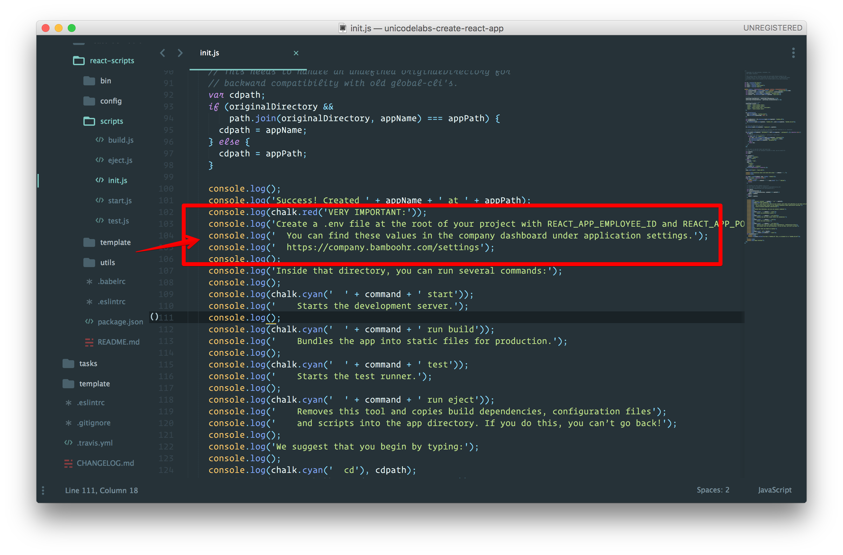The height and width of the screenshot is (555, 843).
Task: Change syntax via JavaScript status label
Action: (x=774, y=490)
